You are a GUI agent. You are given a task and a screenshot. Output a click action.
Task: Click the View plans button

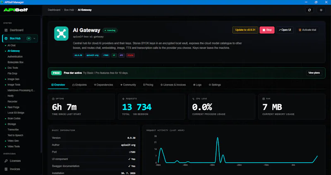314,73
